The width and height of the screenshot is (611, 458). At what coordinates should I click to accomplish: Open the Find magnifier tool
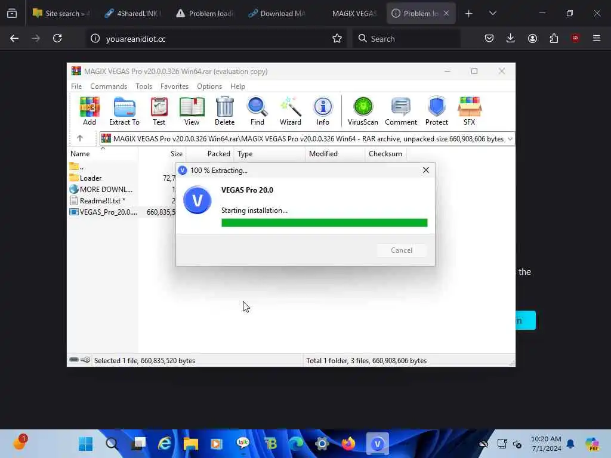[257, 111]
